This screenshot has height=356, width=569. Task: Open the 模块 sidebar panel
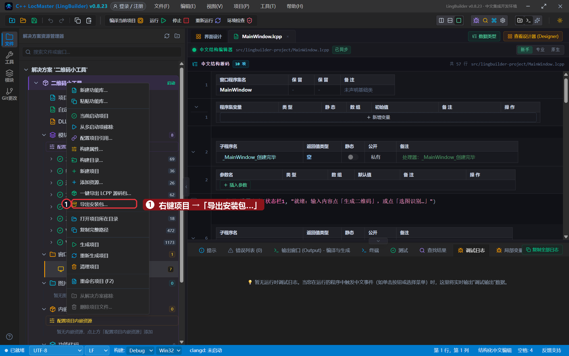point(9,76)
